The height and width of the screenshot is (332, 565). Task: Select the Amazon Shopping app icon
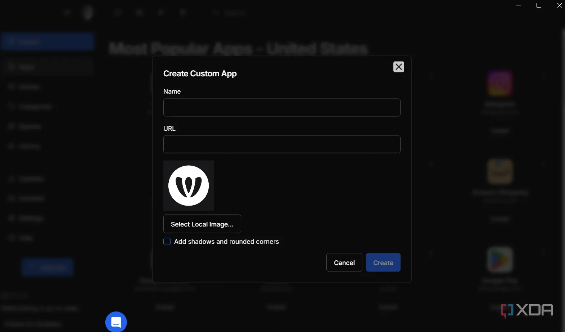[x=500, y=172]
